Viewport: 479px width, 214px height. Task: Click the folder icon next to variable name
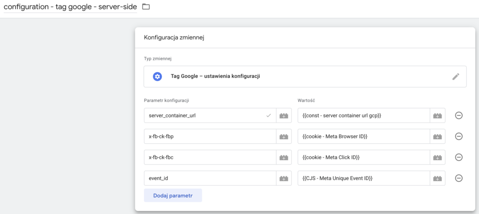pyautogui.click(x=146, y=7)
